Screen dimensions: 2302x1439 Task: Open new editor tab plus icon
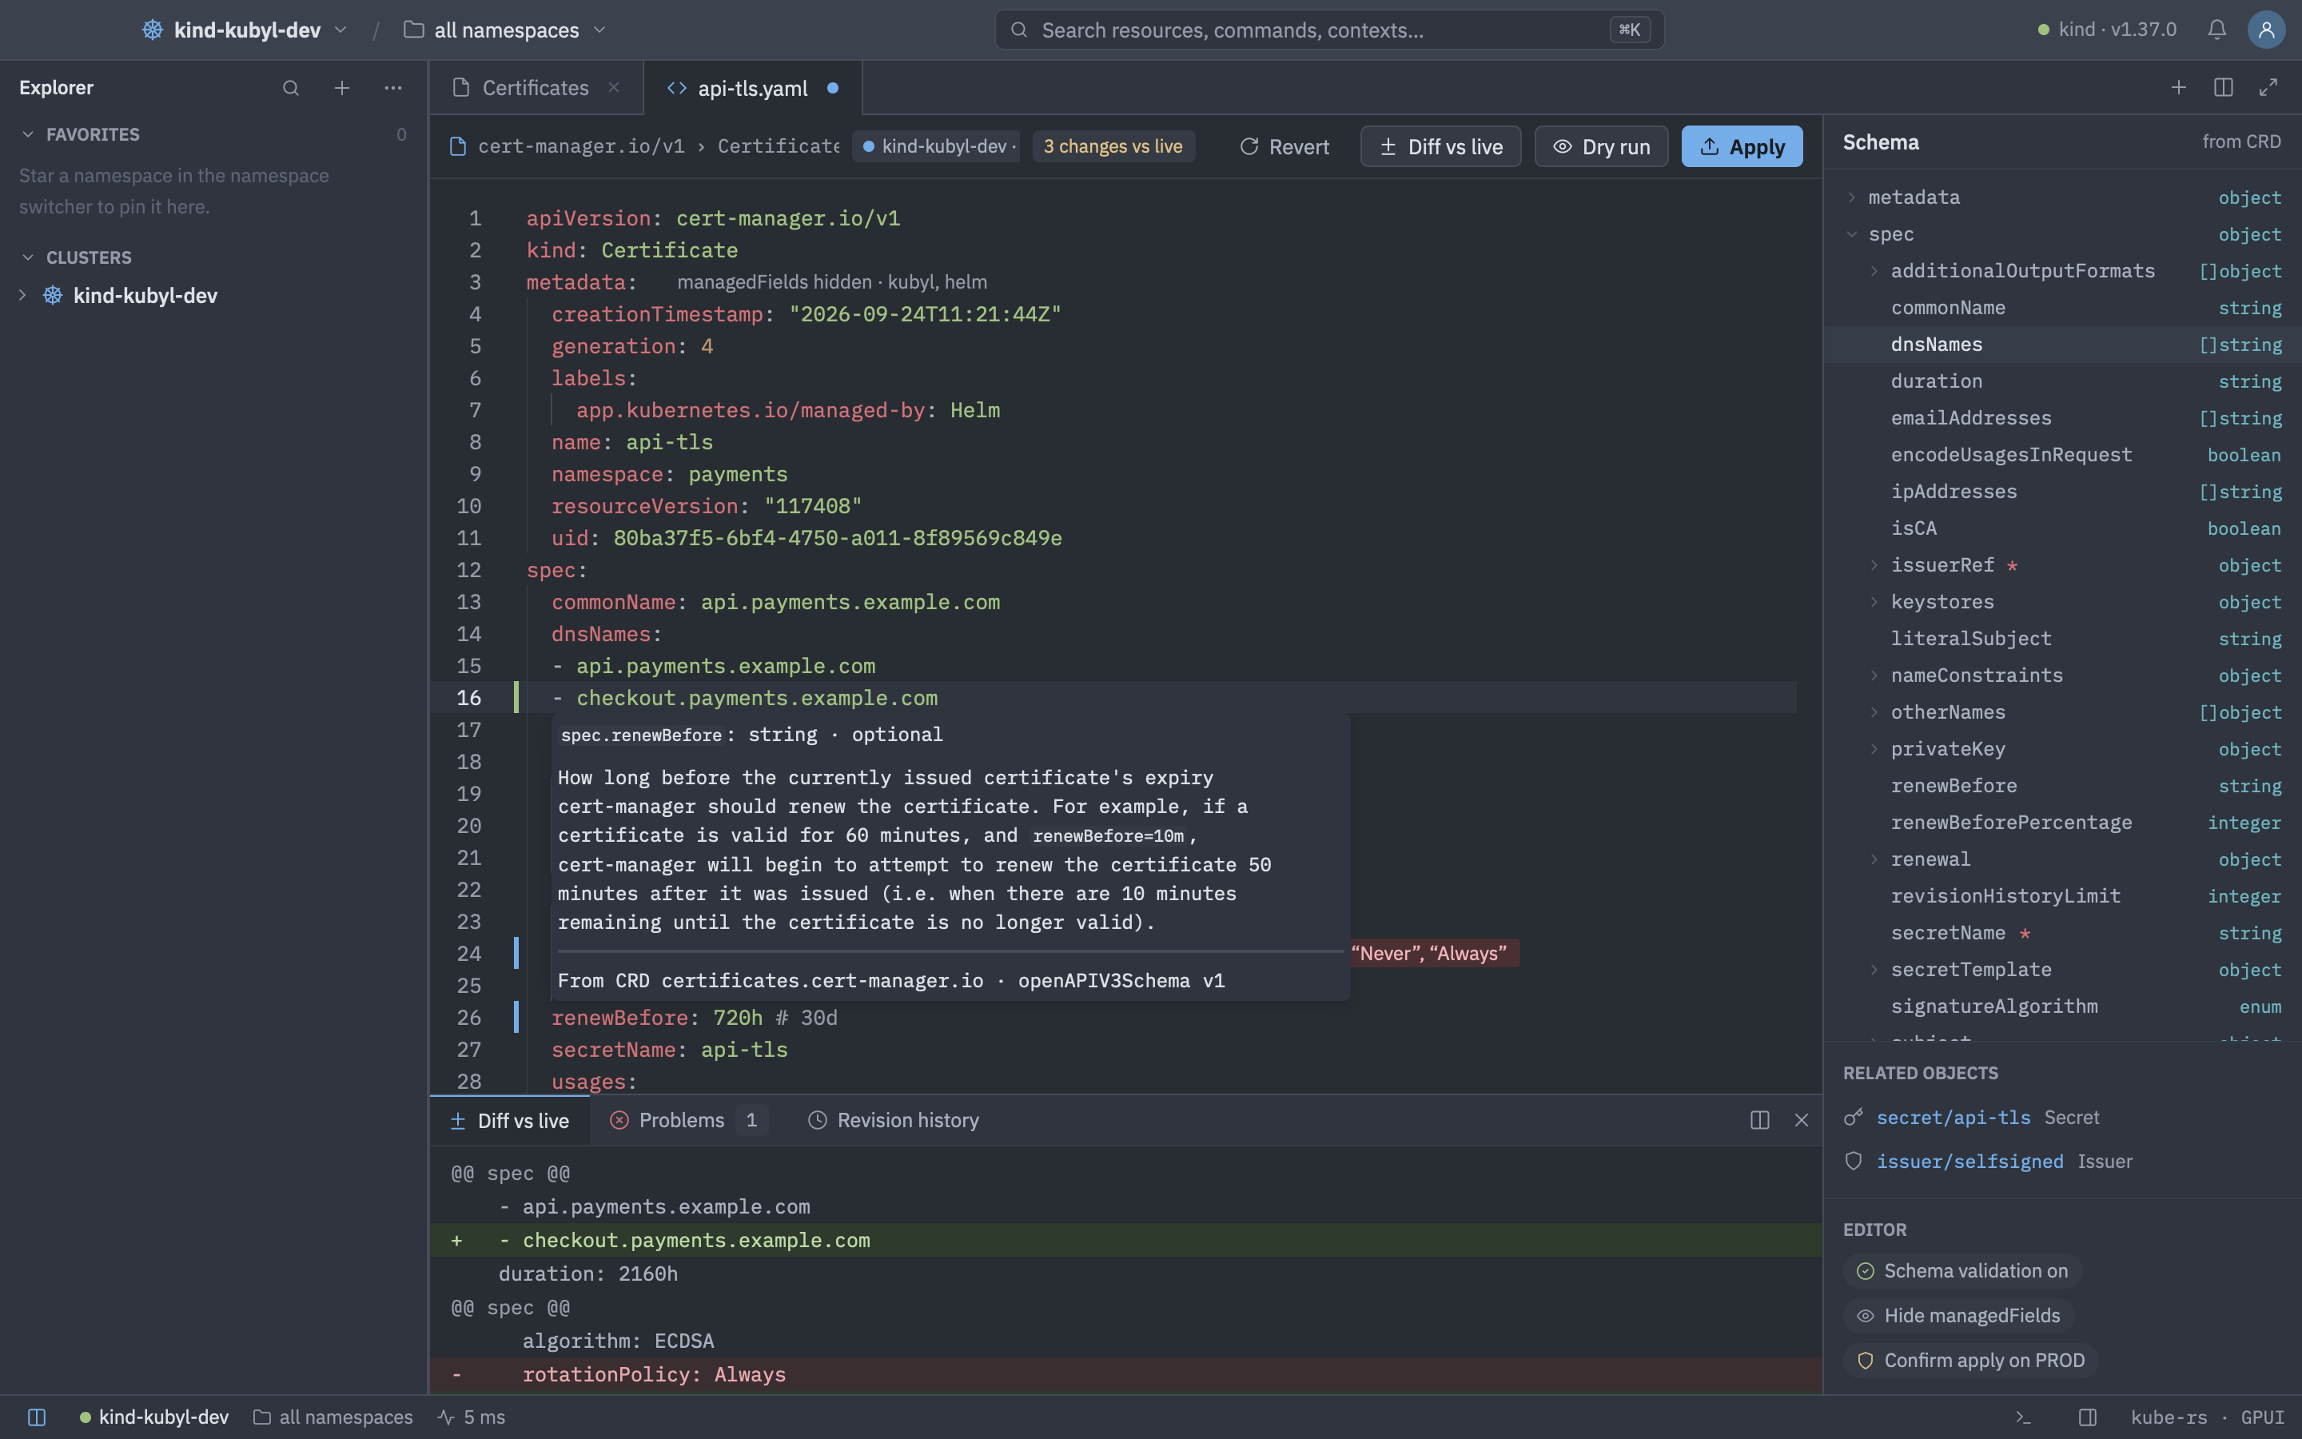click(2178, 88)
